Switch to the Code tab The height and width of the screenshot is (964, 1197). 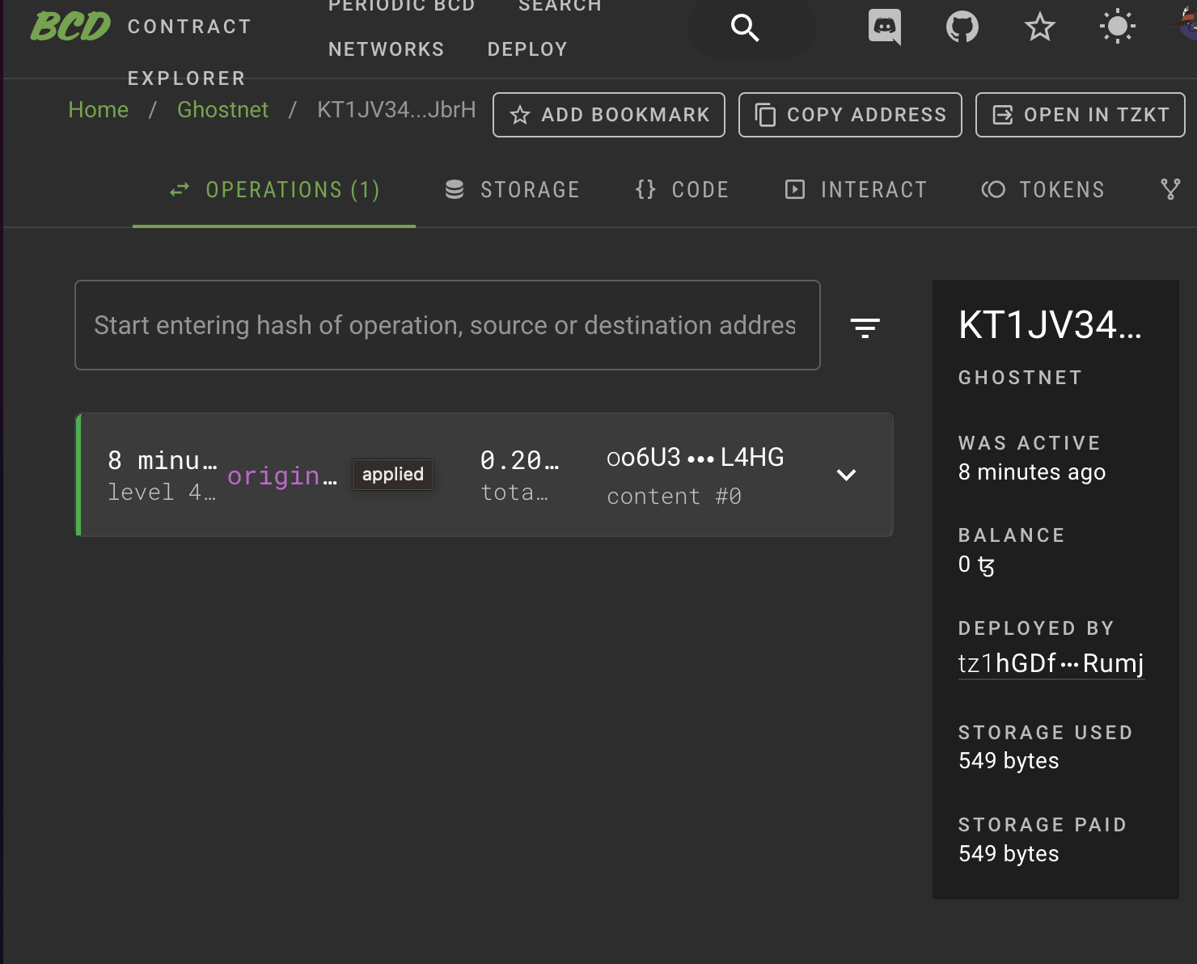(682, 189)
